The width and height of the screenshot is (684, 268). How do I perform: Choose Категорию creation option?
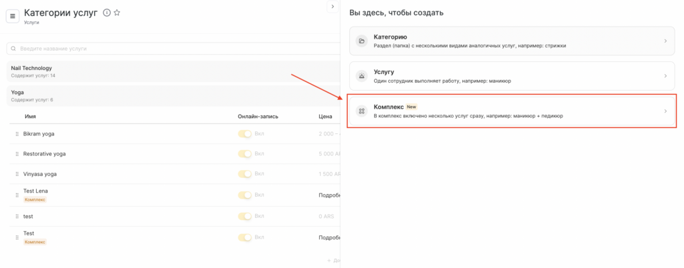click(512, 41)
